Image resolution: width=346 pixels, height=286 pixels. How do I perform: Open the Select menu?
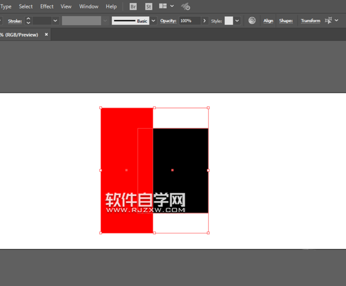point(25,6)
